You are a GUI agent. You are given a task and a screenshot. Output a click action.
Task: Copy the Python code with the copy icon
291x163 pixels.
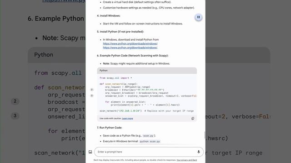193,119
